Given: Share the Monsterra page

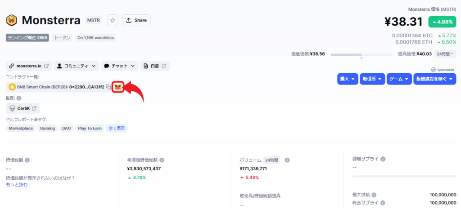Looking at the screenshot, I should click(136, 20).
